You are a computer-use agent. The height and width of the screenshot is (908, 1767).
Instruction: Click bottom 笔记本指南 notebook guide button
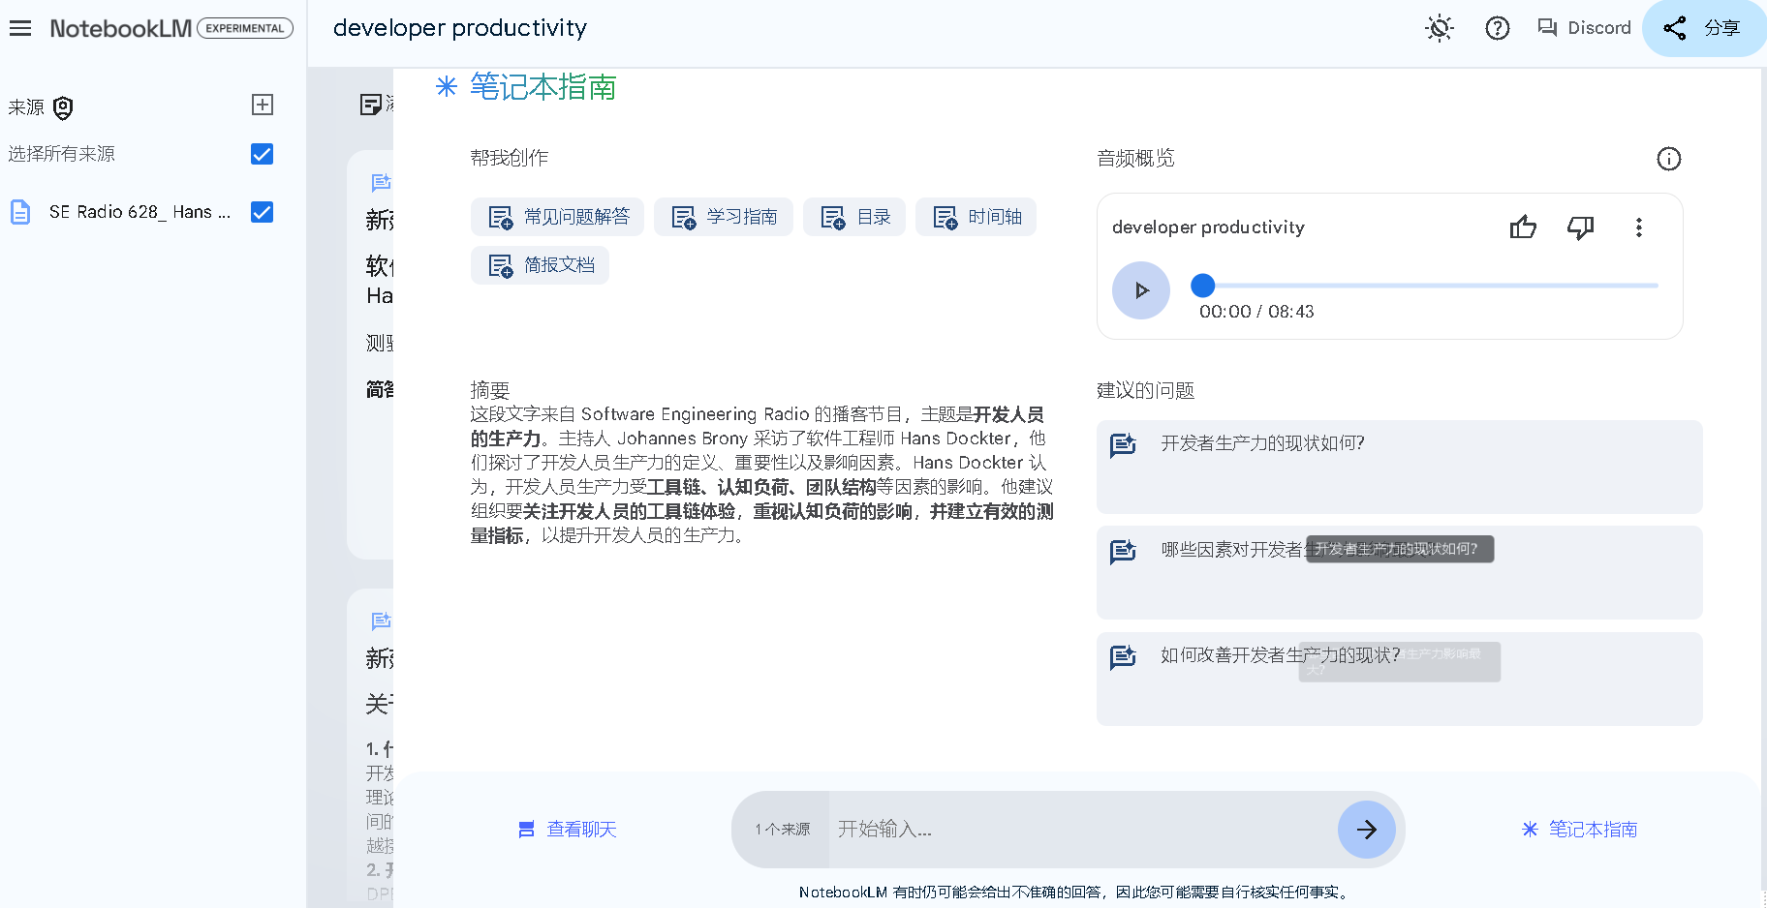click(x=1579, y=830)
